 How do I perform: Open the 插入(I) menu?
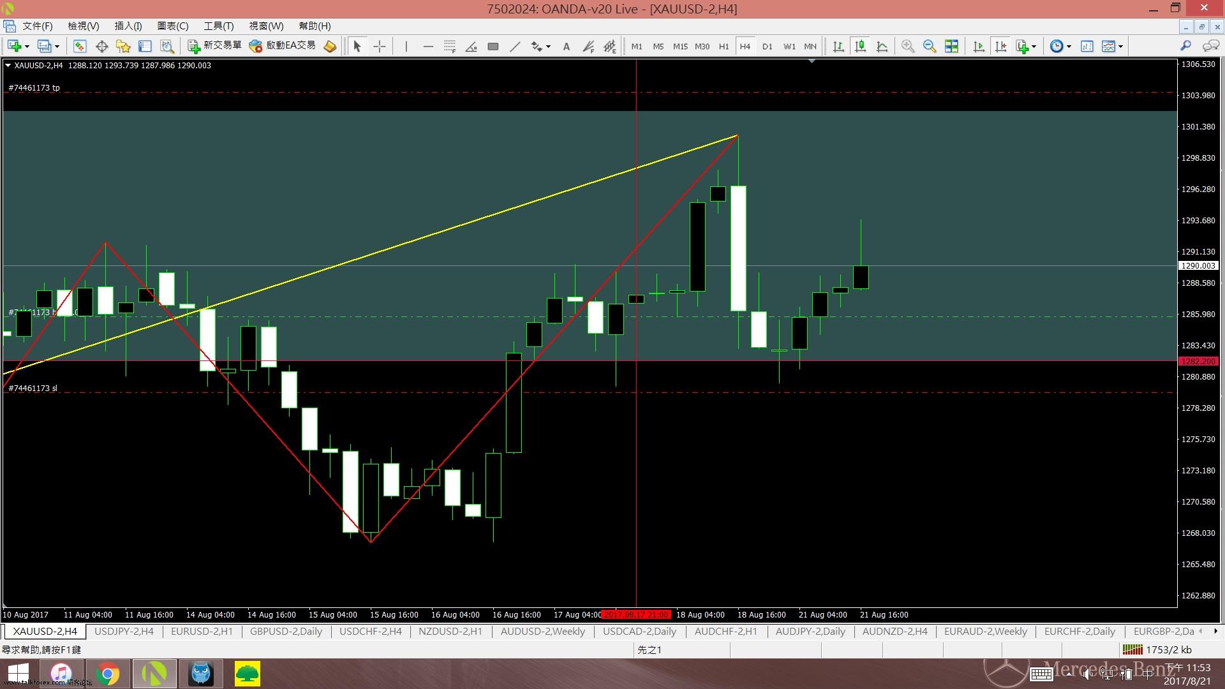[128, 26]
